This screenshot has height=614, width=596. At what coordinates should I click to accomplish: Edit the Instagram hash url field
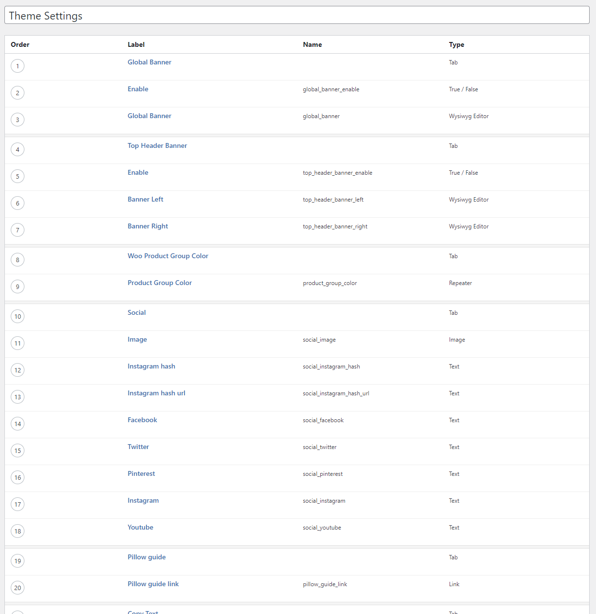tap(156, 393)
